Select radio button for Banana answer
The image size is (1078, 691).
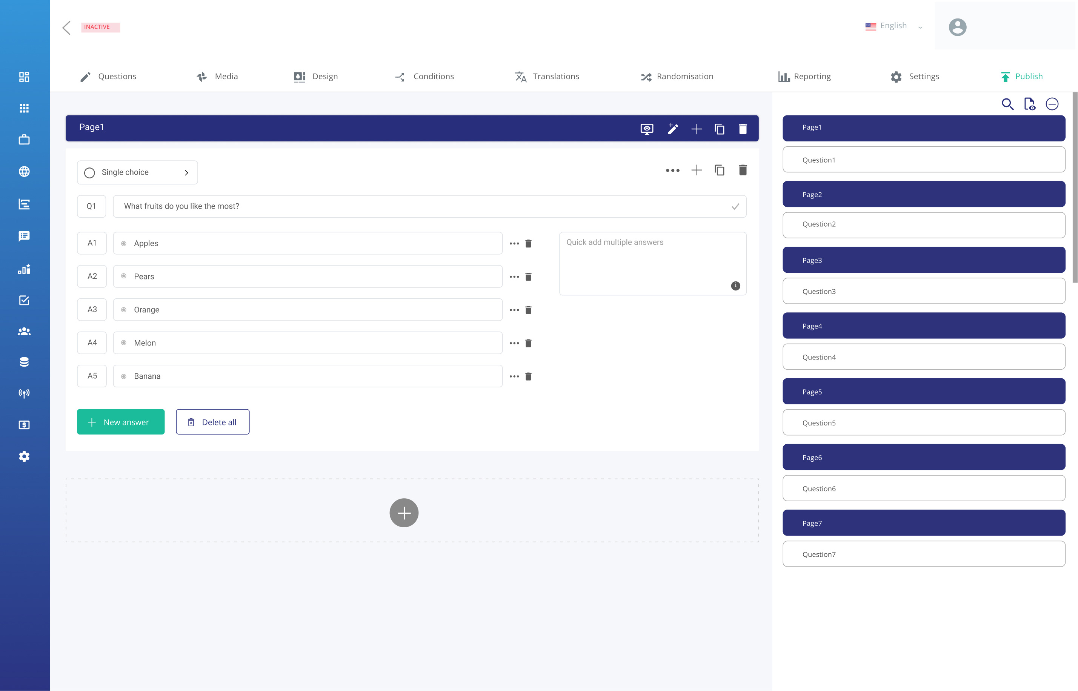tap(123, 376)
